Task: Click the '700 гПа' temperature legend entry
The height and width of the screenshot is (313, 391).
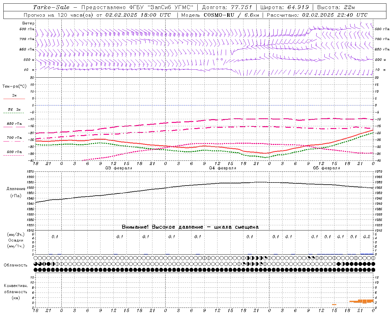Action: tap(14, 138)
